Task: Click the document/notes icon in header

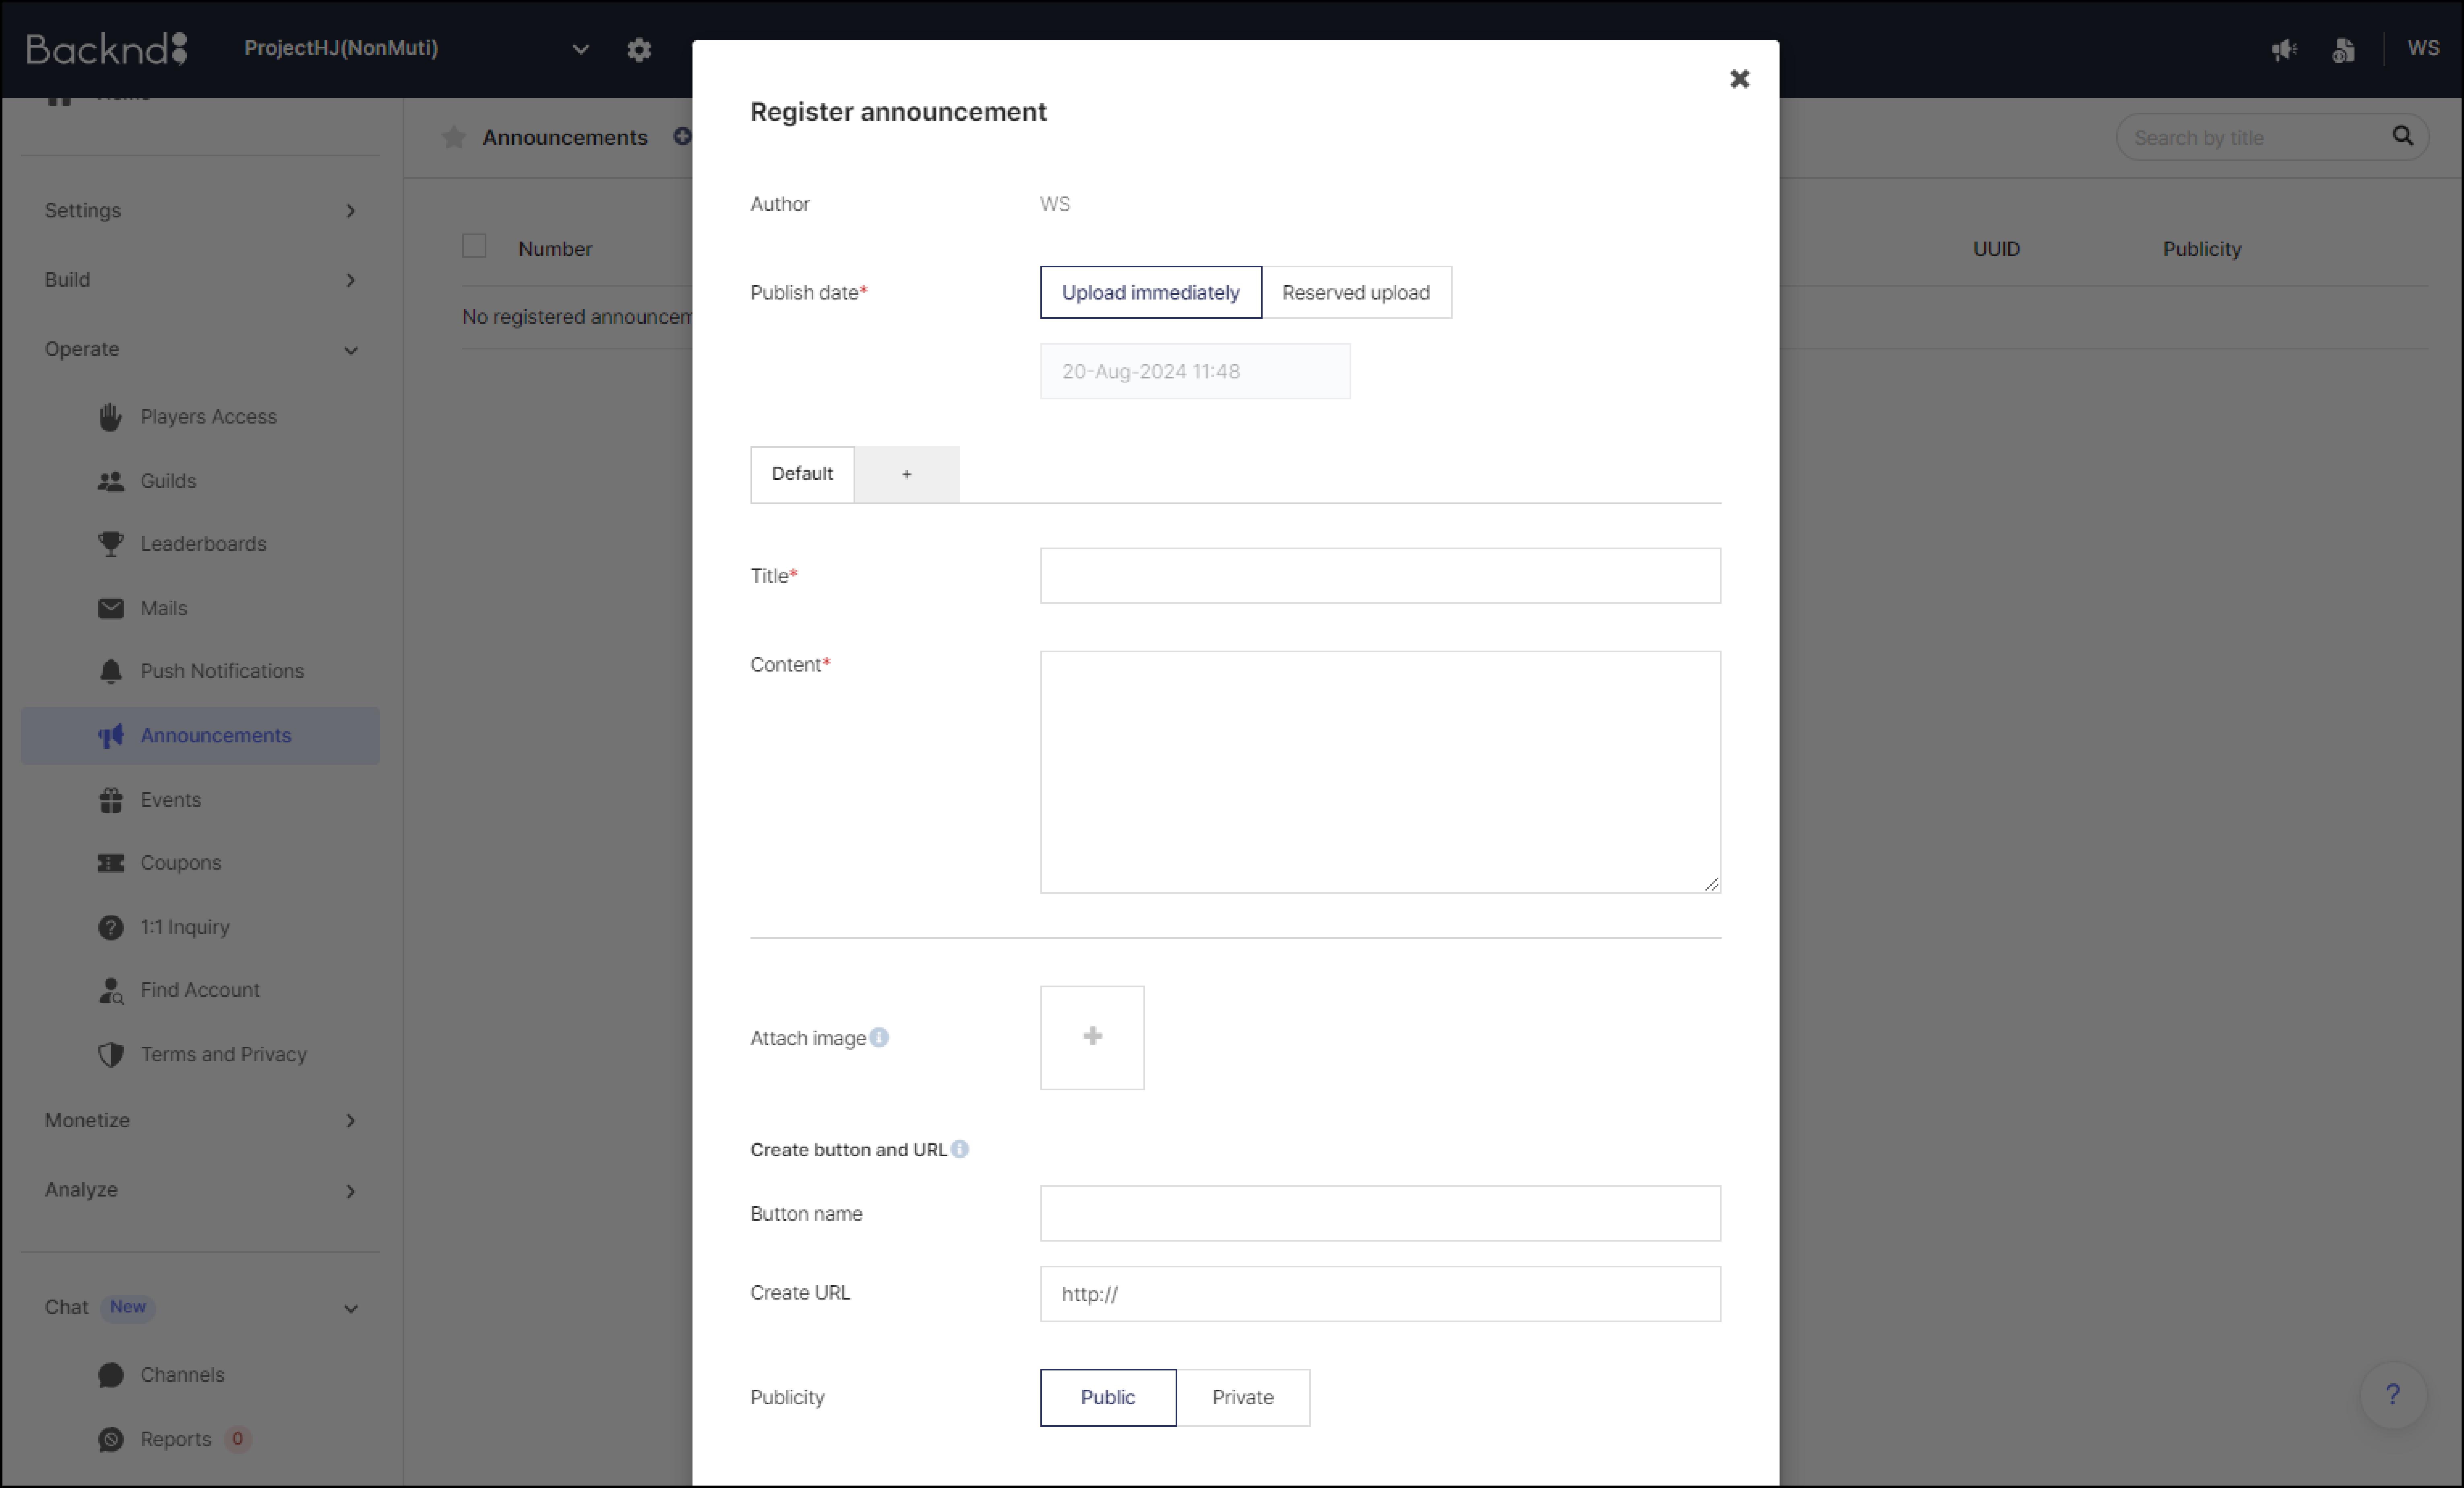Action: (2343, 49)
